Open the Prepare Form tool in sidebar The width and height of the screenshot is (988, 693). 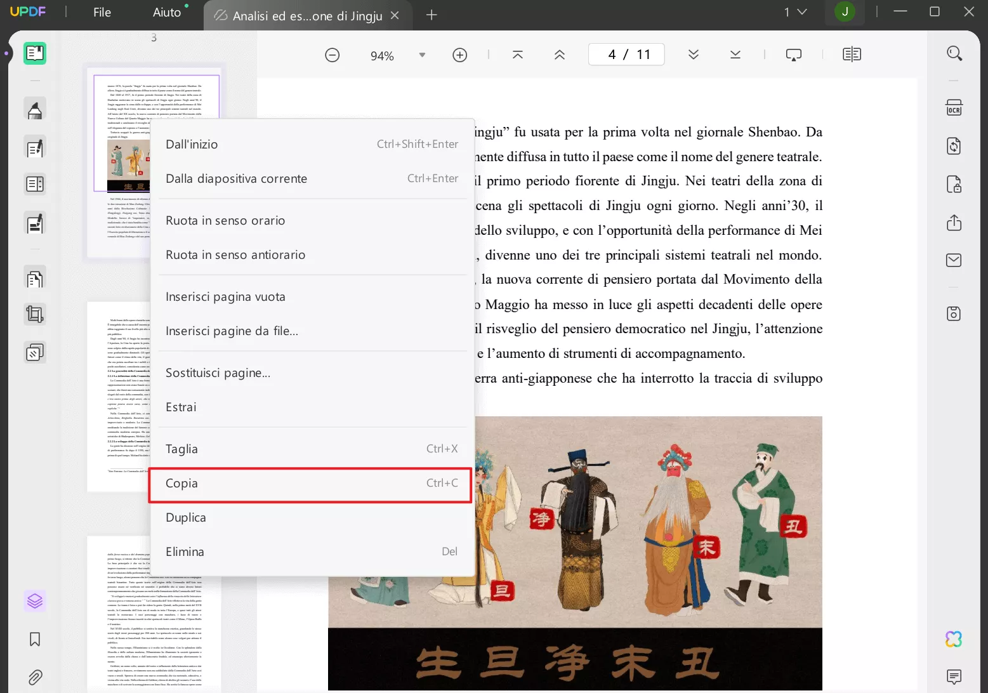[35, 185]
